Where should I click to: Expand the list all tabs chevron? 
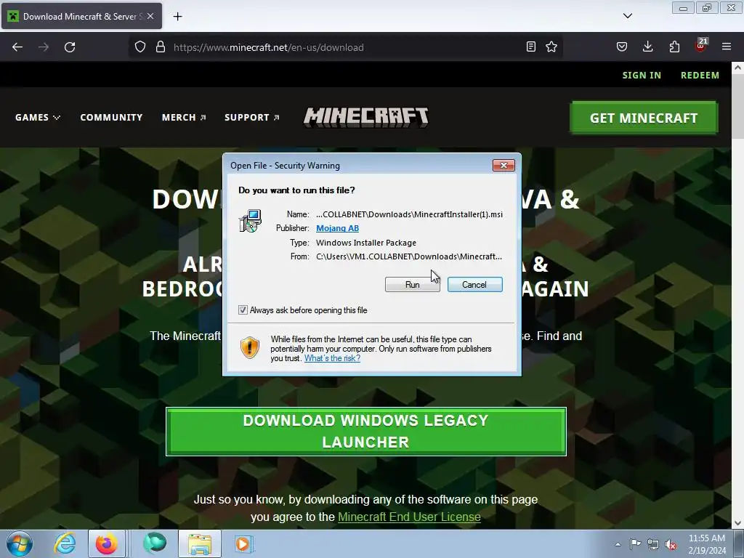coord(628,16)
